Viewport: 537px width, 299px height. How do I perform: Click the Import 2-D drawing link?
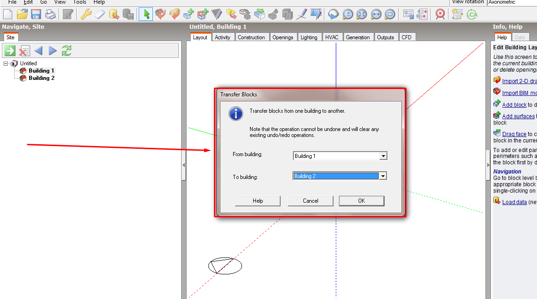click(x=520, y=81)
